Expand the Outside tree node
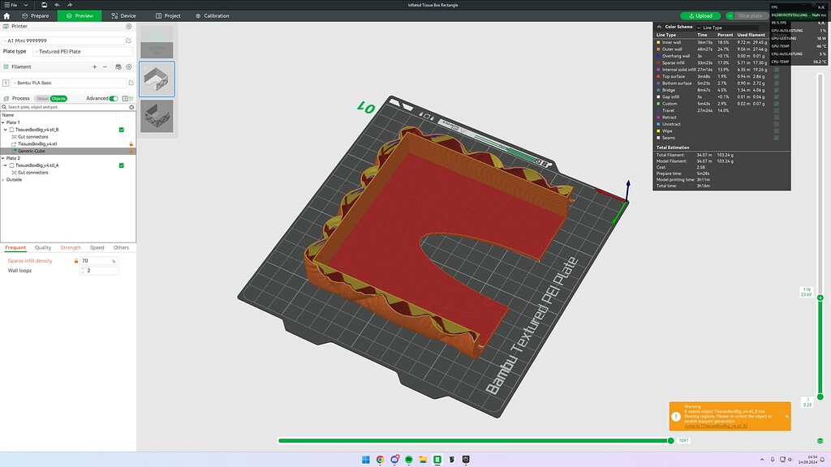This screenshot has width=831, height=467. tap(3, 179)
